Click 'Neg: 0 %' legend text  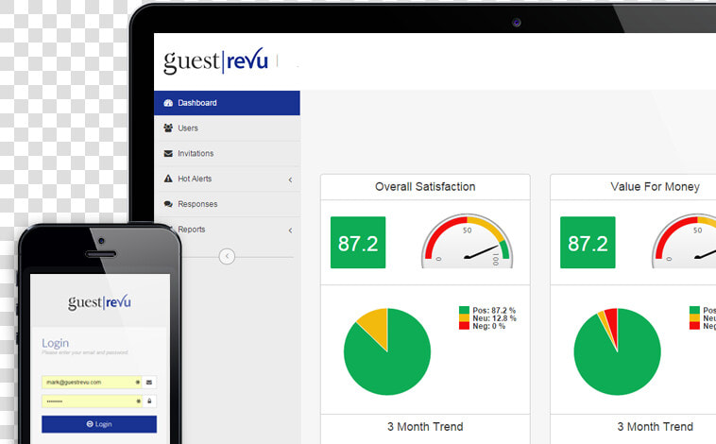pos(488,326)
